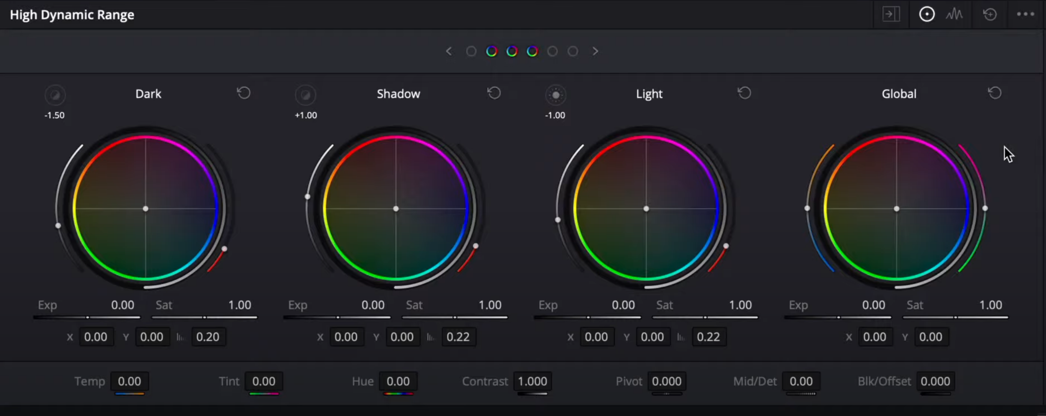The image size is (1046, 416).
Task: Click the Global Exp slider track
Action: point(838,317)
